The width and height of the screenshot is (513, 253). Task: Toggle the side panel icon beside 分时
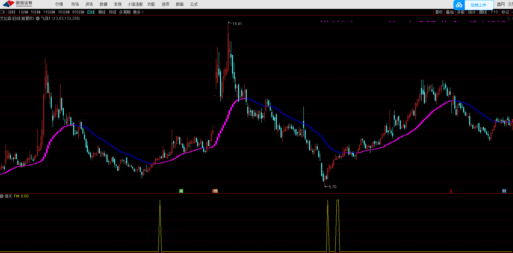pos(3,12)
